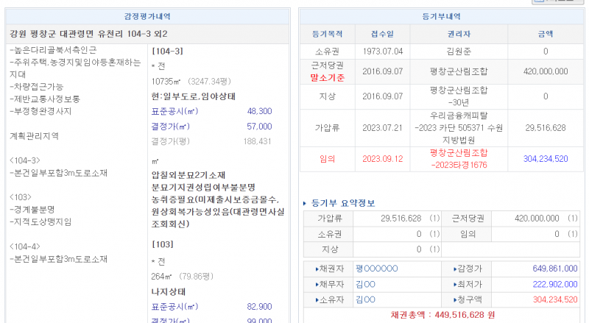Viewport: 589px width, 323px height.
Task: Click the 우리금융캐피탈 가압류 holder entry
Action: click(x=459, y=127)
